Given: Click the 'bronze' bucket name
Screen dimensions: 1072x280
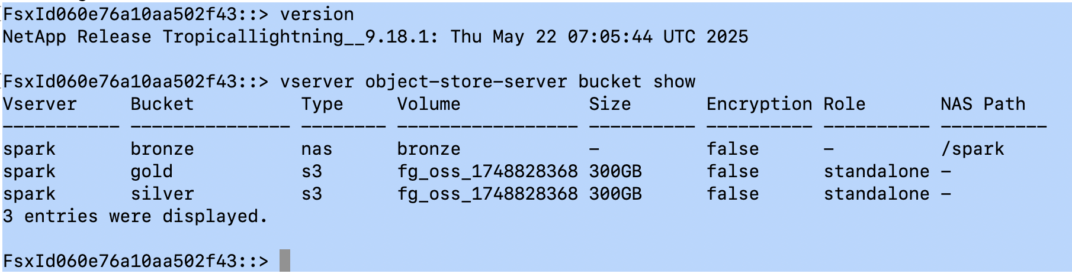Looking at the screenshot, I should pos(162,149).
